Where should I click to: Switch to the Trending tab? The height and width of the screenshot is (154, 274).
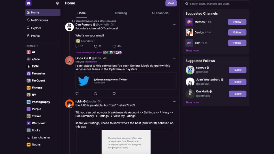click(x=121, y=13)
